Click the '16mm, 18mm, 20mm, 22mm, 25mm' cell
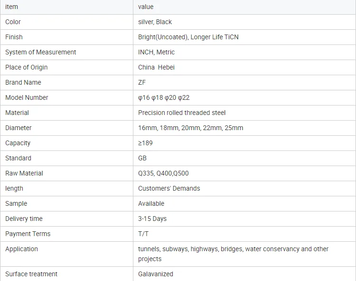Image resolution: width=356 pixels, height=281 pixels. click(x=190, y=128)
